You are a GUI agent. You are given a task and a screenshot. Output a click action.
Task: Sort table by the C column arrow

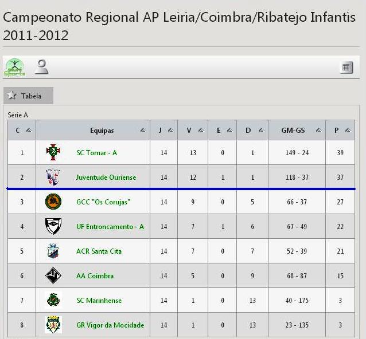click(29, 130)
